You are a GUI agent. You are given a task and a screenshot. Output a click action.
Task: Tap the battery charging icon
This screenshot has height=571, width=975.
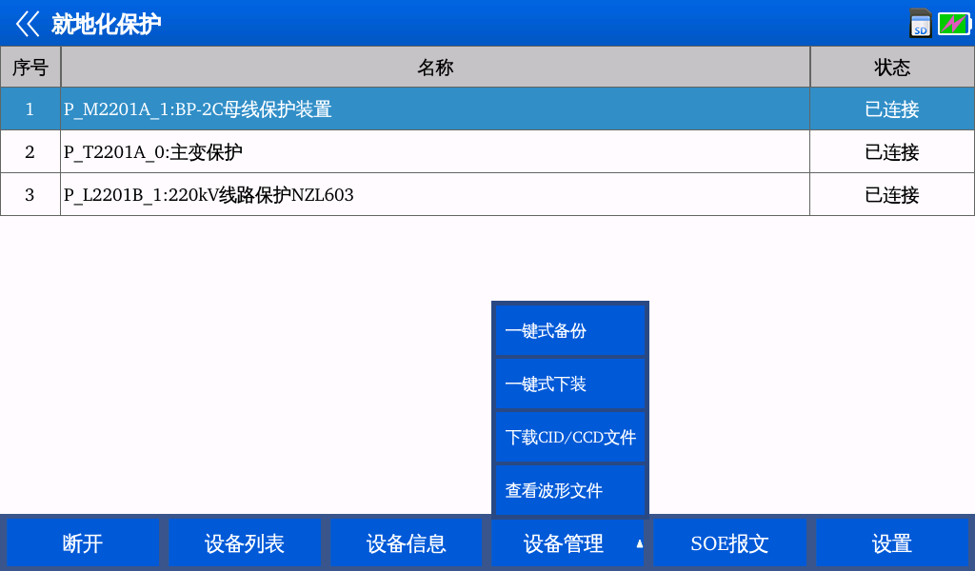click(x=953, y=24)
